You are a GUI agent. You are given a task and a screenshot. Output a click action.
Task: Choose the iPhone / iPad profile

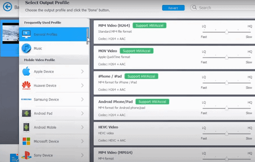(174, 83)
